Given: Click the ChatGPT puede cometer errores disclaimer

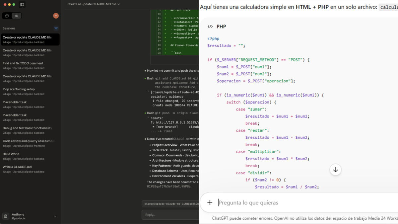Looking at the screenshot, I should point(305,218).
